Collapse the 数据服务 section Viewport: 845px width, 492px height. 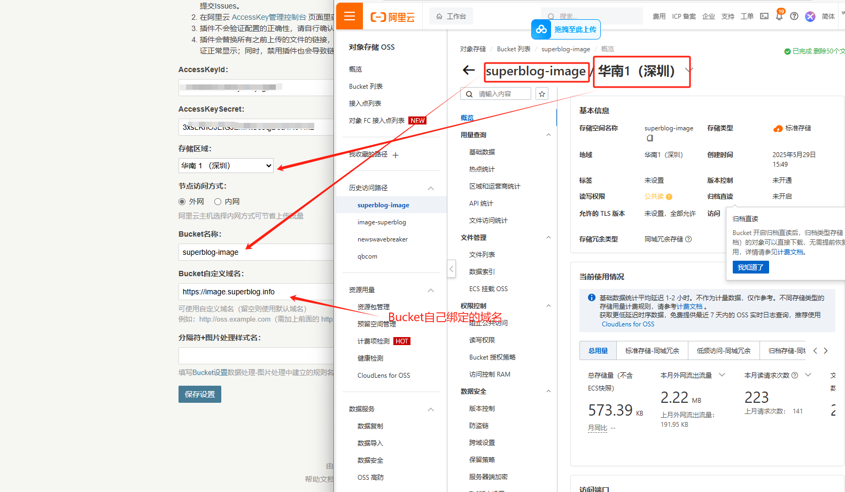(x=431, y=409)
